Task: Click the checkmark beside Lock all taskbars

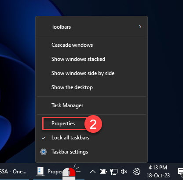Action: point(44,138)
